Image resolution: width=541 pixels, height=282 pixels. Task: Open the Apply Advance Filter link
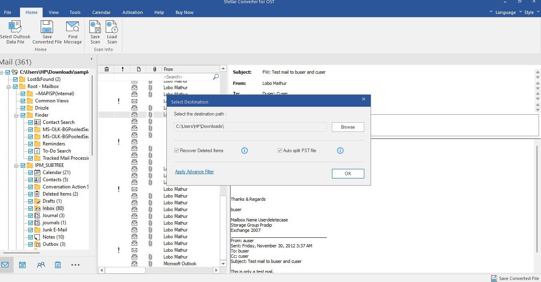194,172
